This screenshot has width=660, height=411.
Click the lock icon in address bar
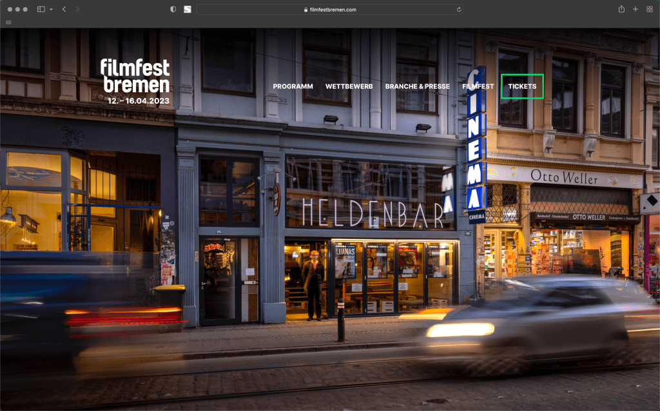point(306,10)
